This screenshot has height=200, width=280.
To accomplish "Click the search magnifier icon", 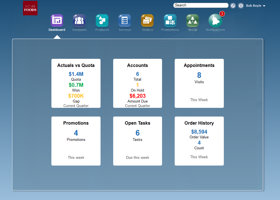I will pos(233,6).
